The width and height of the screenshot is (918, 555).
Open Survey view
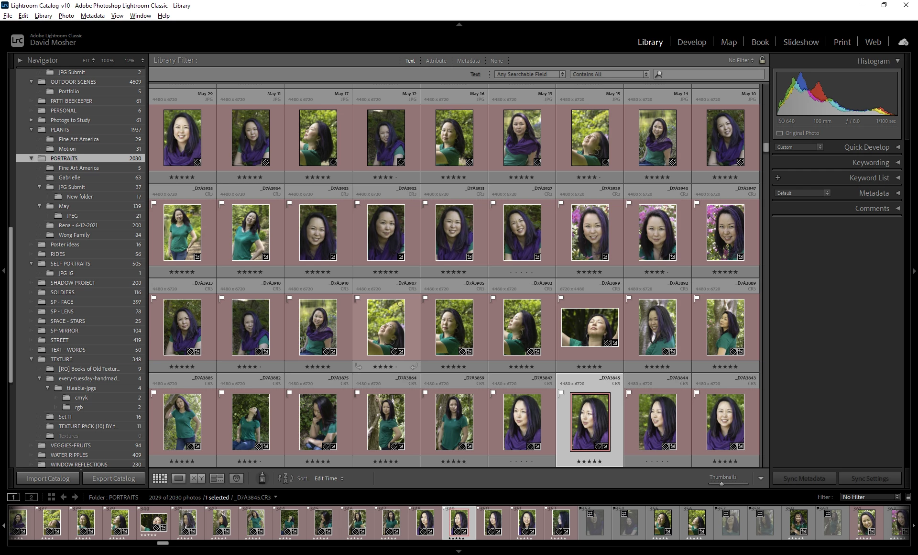[x=217, y=478]
